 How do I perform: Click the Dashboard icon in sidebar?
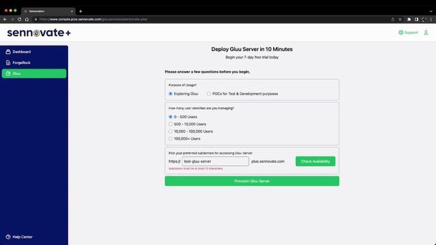tap(8, 52)
